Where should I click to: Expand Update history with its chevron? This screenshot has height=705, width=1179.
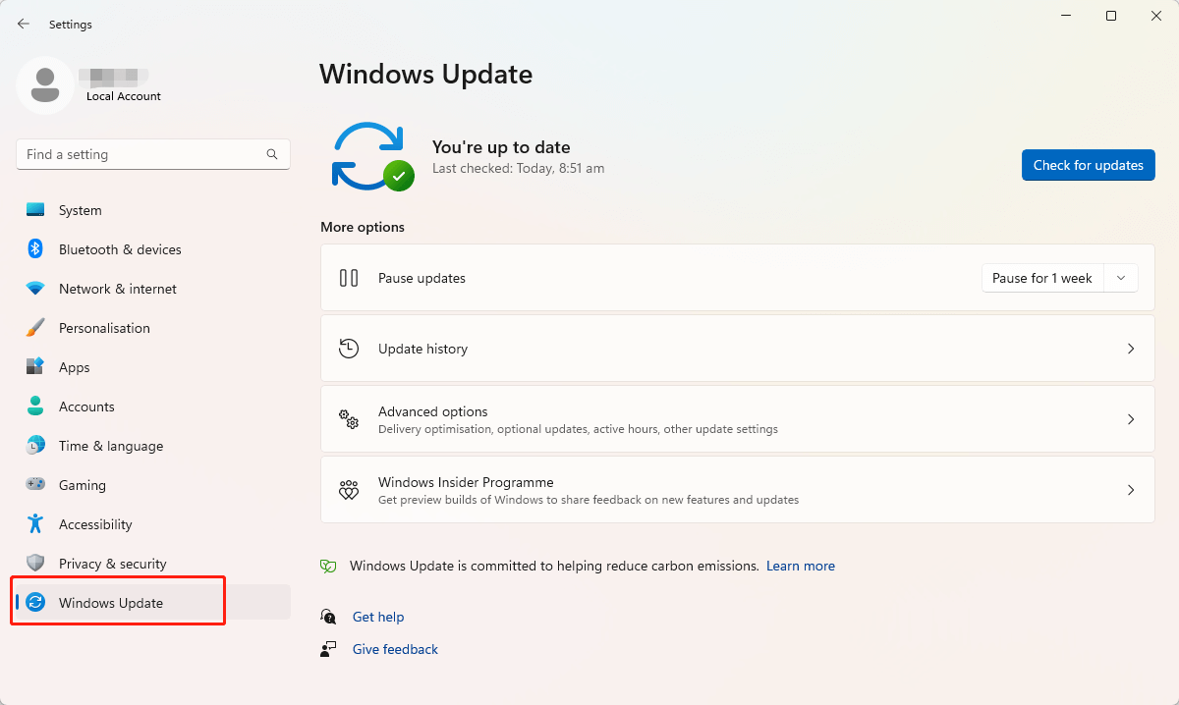pyautogui.click(x=1131, y=349)
